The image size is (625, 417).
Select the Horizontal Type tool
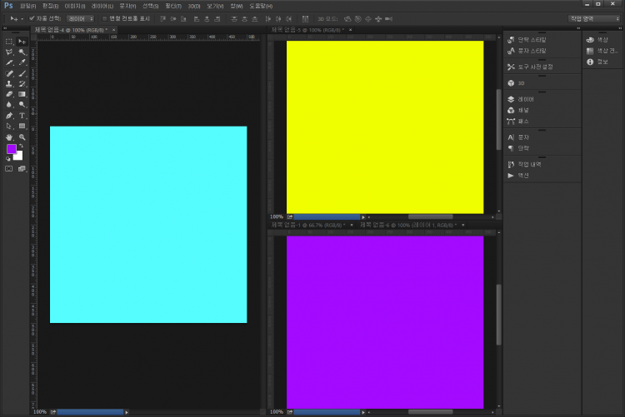pyautogui.click(x=22, y=116)
